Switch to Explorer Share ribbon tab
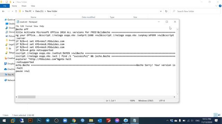The height and width of the screenshot is (124, 222). coord(24,6)
